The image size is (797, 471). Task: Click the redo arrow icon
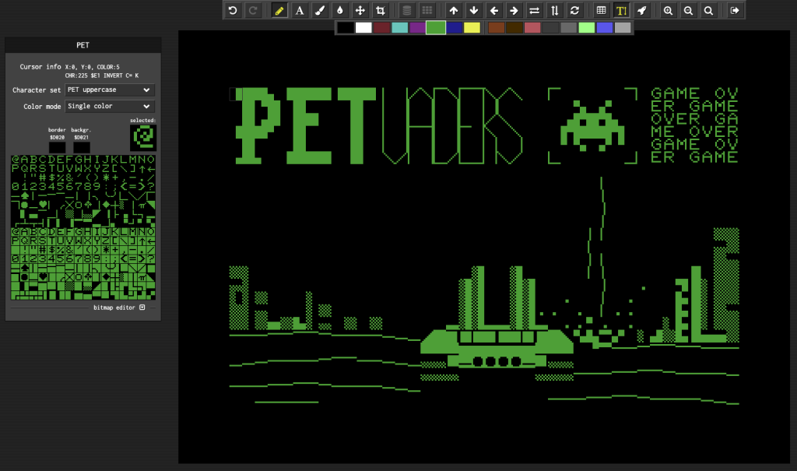(253, 10)
